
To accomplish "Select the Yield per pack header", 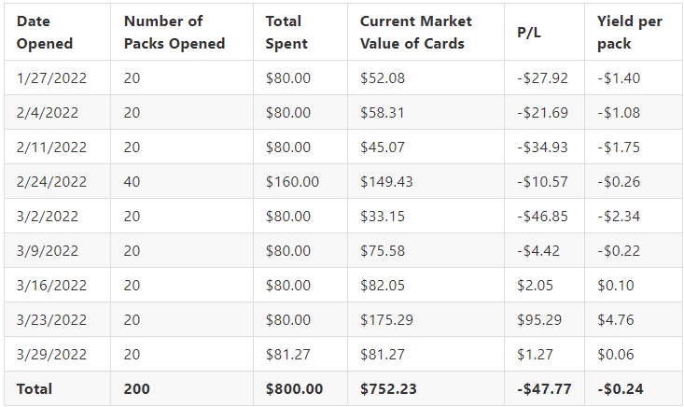I will 630,33.
